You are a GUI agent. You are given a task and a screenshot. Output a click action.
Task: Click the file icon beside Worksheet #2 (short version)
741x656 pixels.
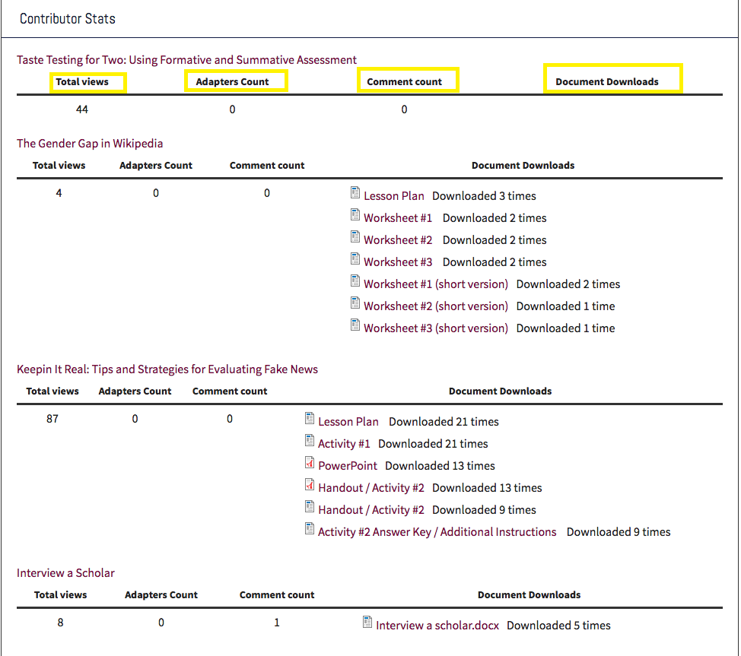click(x=355, y=303)
